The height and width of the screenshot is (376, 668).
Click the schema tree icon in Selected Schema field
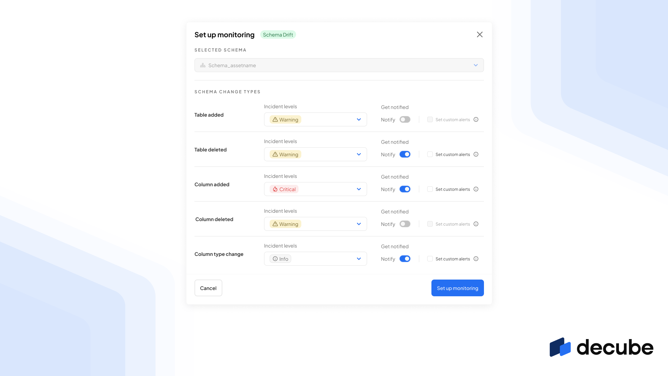[203, 65]
